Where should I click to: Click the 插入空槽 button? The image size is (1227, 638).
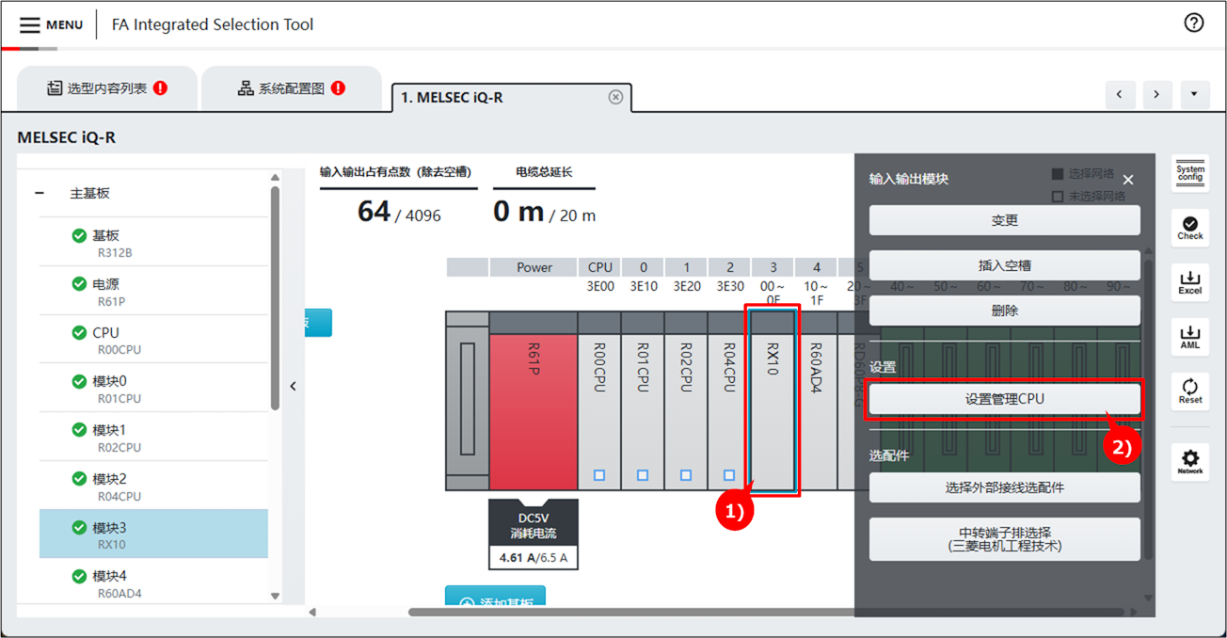pos(1004,265)
